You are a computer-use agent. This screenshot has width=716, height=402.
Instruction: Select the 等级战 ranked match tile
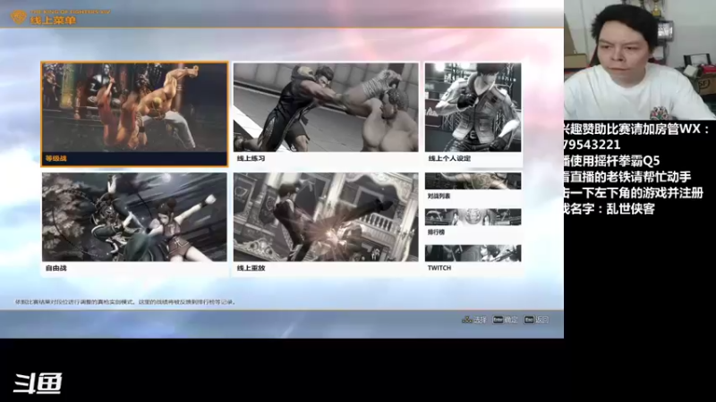(x=134, y=114)
